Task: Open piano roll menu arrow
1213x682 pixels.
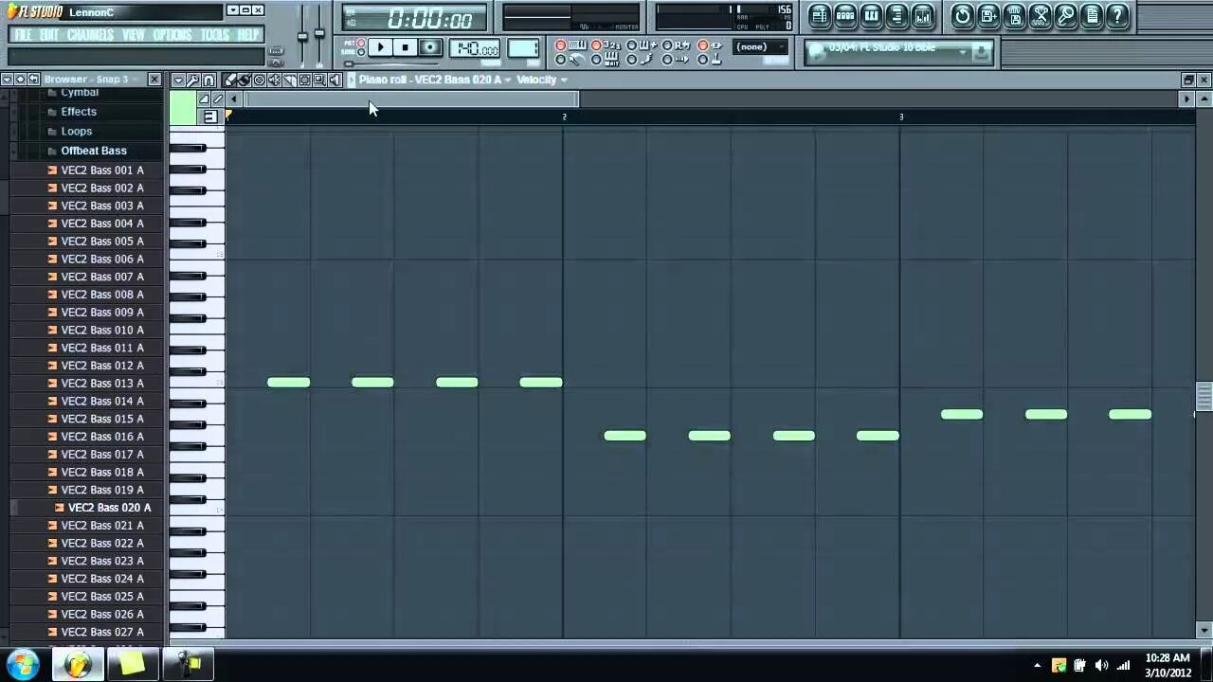Action: (179, 80)
